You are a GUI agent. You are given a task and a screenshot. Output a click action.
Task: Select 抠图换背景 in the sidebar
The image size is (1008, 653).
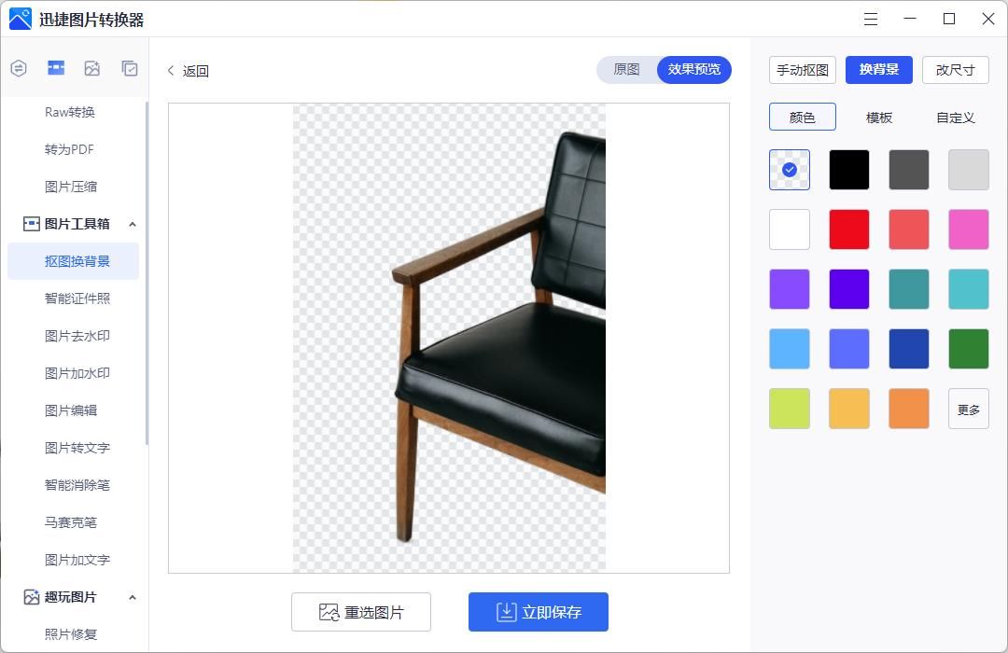point(74,261)
